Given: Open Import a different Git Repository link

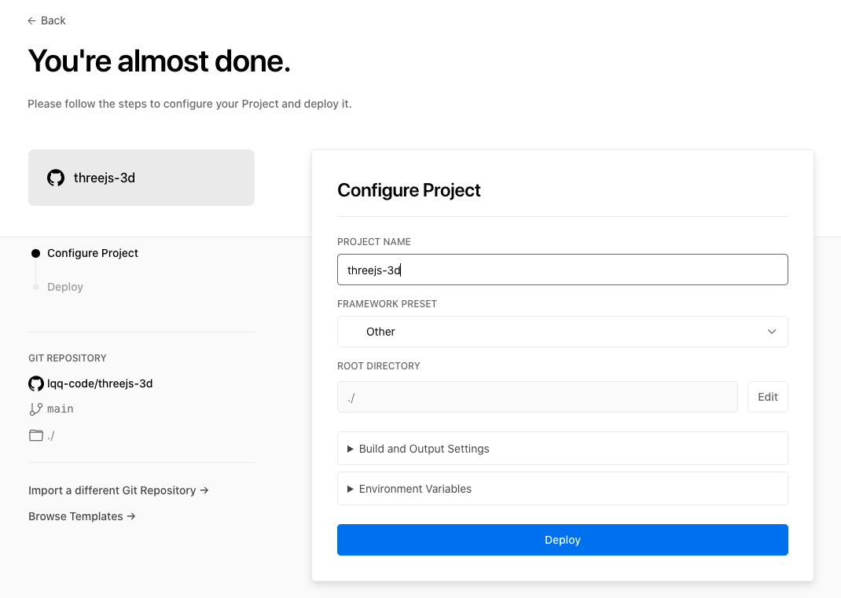Looking at the screenshot, I should point(118,490).
